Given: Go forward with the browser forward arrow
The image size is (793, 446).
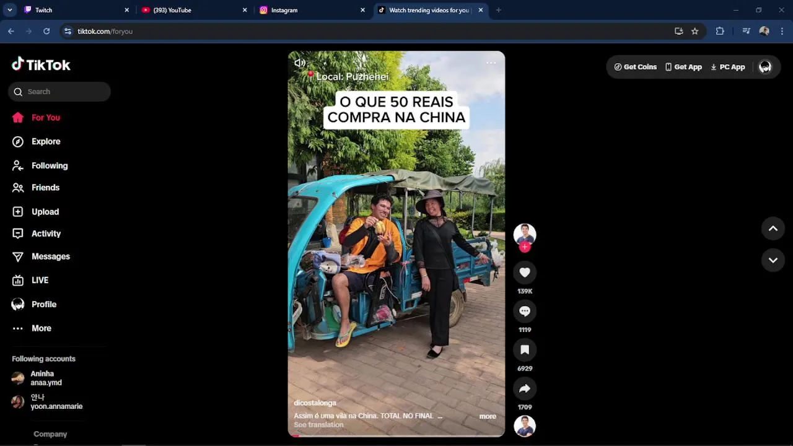Looking at the screenshot, I should [28, 31].
